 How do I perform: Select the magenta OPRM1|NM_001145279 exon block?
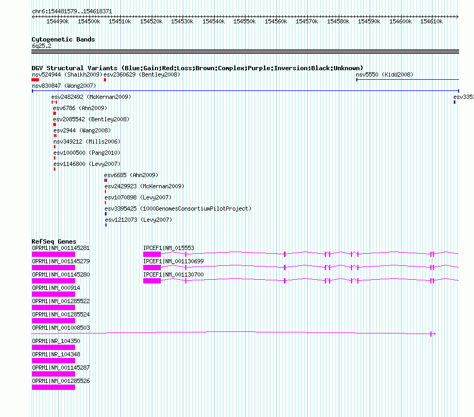point(53,268)
